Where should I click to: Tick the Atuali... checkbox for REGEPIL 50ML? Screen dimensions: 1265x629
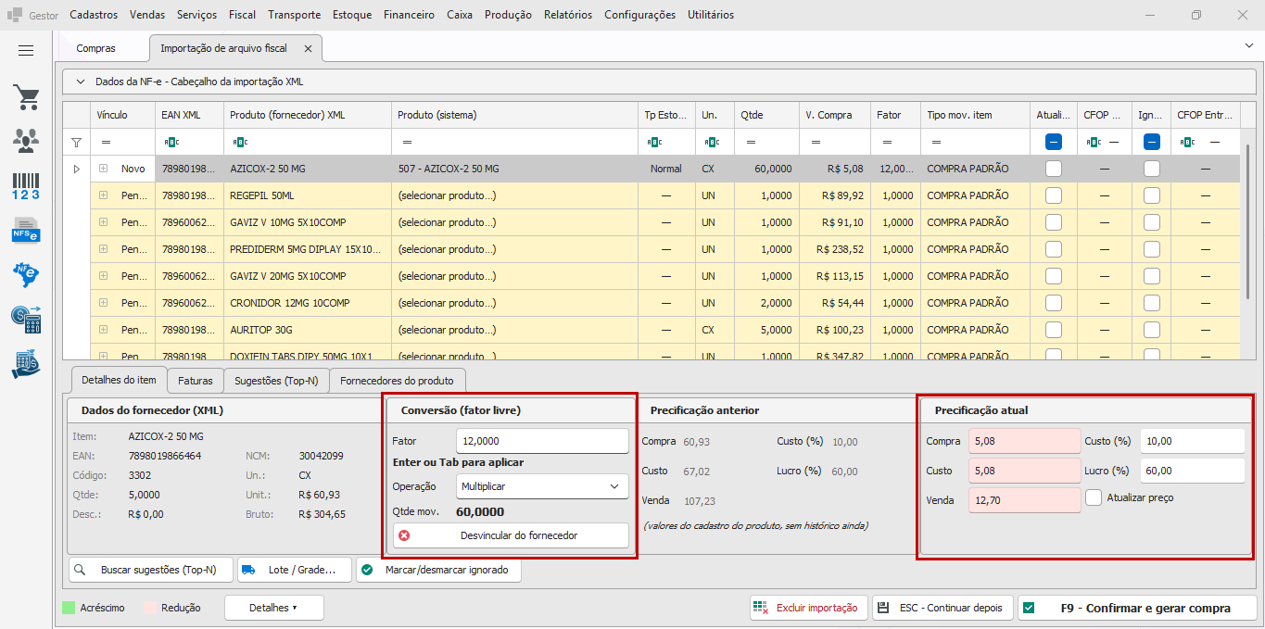coord(1053,196)
